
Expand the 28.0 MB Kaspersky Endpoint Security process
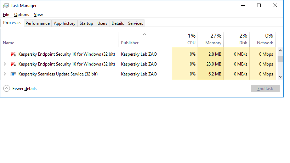(5, 64)
